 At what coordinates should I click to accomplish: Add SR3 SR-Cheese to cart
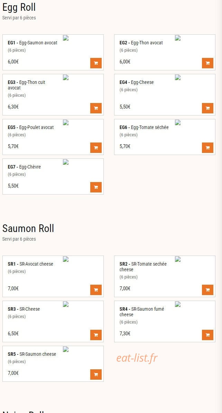96,335
